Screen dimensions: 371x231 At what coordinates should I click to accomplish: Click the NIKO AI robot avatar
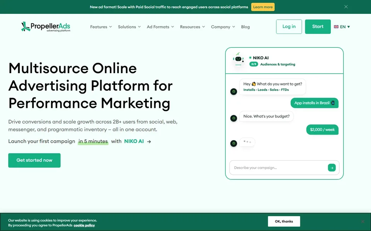(x=238, y=59)
